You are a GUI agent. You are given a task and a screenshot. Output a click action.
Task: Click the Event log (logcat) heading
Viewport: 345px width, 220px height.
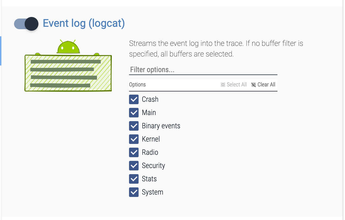pos(84,23)
